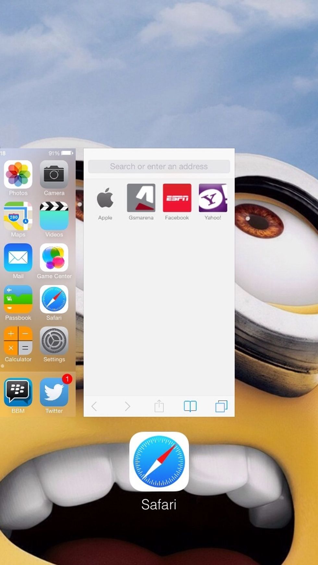
Task: Select the Safari app preview card
Action: [159, 282]
